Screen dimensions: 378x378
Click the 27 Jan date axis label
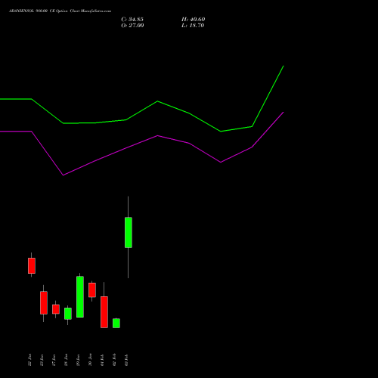coord(54,360)
